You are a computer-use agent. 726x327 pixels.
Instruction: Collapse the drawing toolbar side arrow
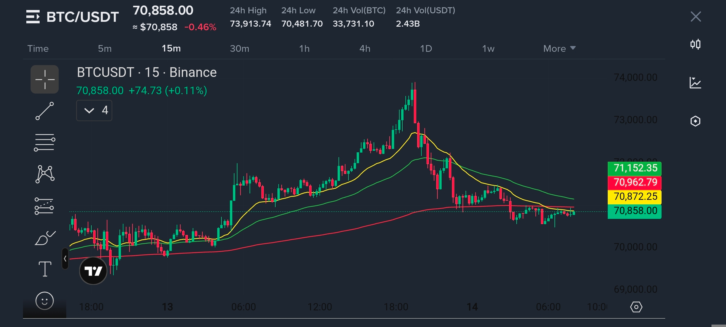pyautogui.click(x=65, y=259)
